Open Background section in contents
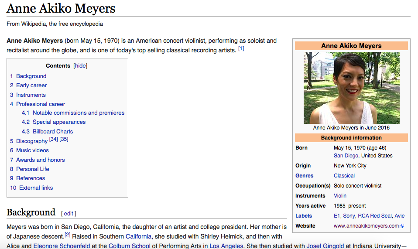Screen dimensions: 418x249 [31, 76]
